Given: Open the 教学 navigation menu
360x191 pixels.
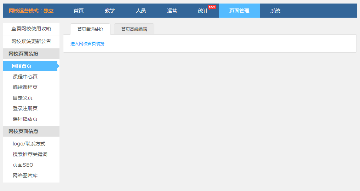Looking at the screenshot, I should click(110, 11).
